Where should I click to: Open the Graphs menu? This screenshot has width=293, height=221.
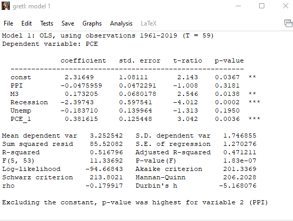click(92, 23)
